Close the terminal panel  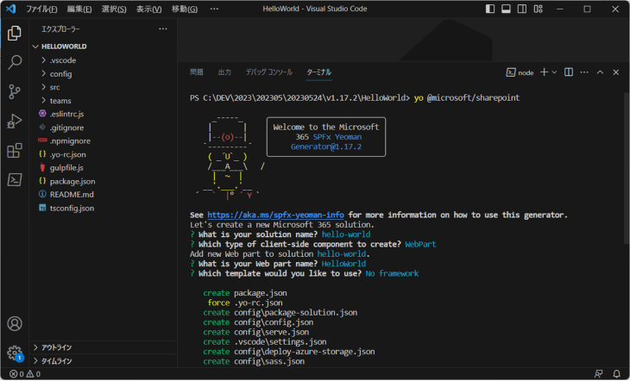(616, 72)
